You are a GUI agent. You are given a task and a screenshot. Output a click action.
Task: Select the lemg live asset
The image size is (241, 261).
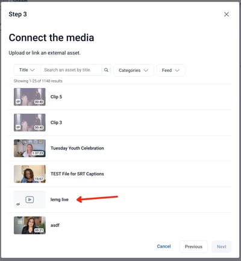point(120,200)
